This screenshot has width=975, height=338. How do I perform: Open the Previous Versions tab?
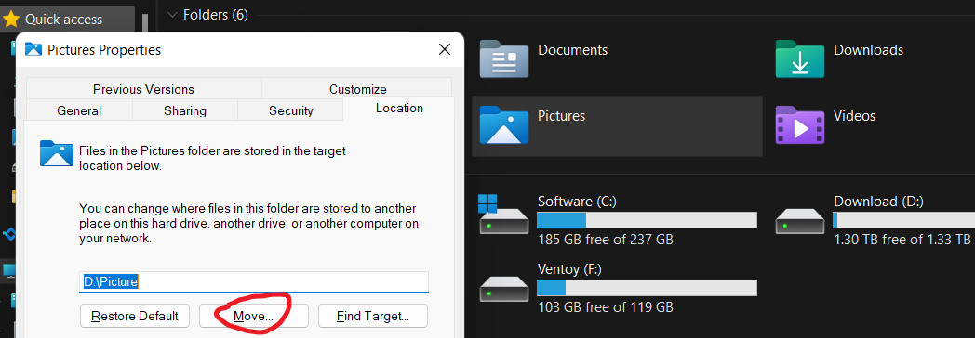(143, 89)
